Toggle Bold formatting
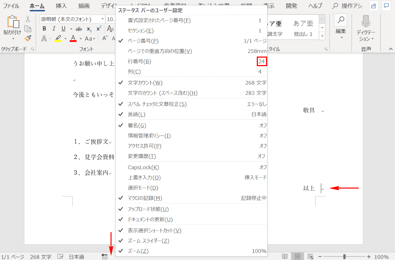This screenshot has height=260, width=395. pos(44,29)
